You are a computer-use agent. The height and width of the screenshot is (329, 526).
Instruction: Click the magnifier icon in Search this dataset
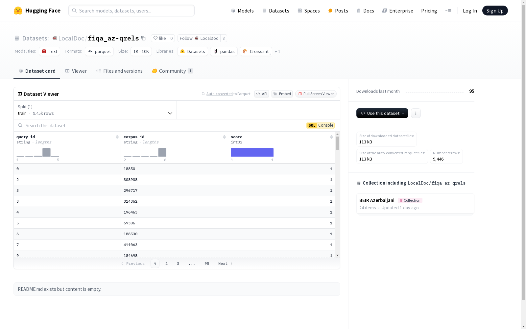[x=20, y=125]
